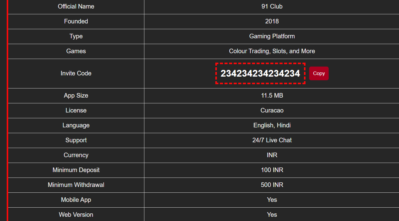The width and height of the screenshot is (399, 221).
Task: Select the Gaming Platform value
Action: click(272, 36)
